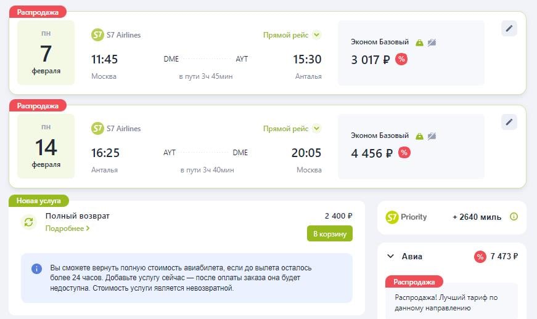The image size is (537, 319).
Task: Click the S7 Airlines logo on Moscow–Antalya flight
Action: (97, 35)
